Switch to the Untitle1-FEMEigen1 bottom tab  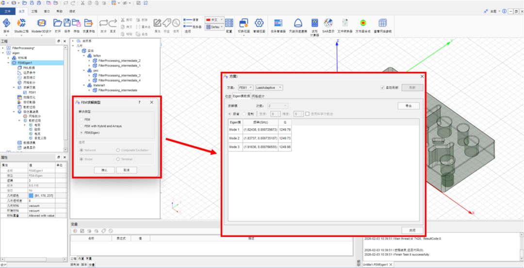pos(376,265)
